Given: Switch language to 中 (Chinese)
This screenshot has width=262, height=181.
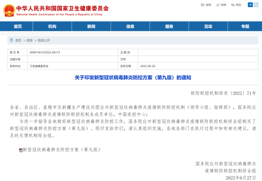Looking at the screenshot, I should point(250,5).
